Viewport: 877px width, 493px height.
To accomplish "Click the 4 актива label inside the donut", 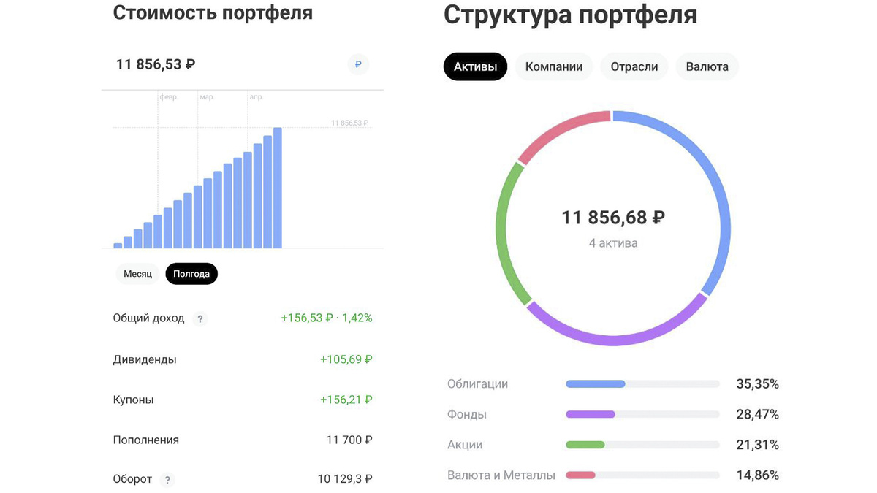I will 613,243.
